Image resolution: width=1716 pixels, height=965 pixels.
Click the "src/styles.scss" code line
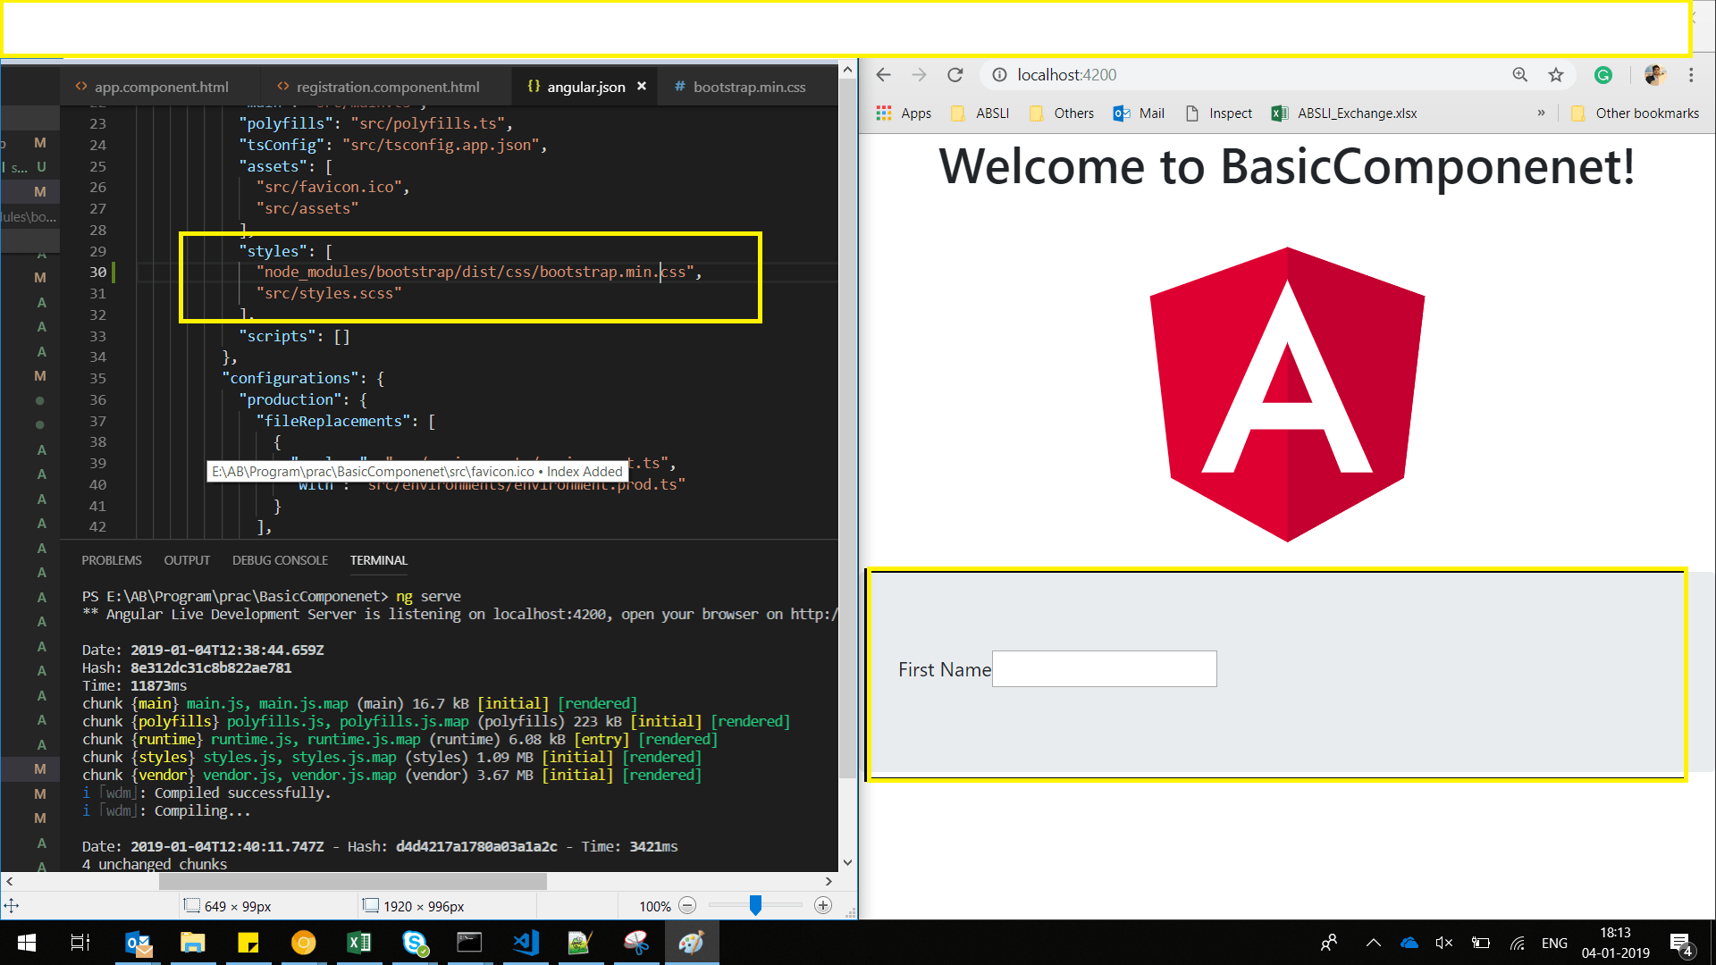328,293
